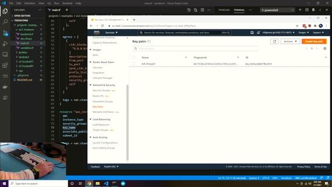The width and height of the screenshot is (332, 187).
Task: Switch to the TERMINAL panel tab
Action: 239,10
